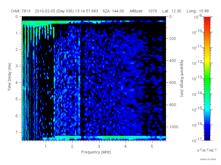This screenshot has width=221, height=165.
Task: Click the 'Orbit: 7813' header text
Action: pos(20,11)
